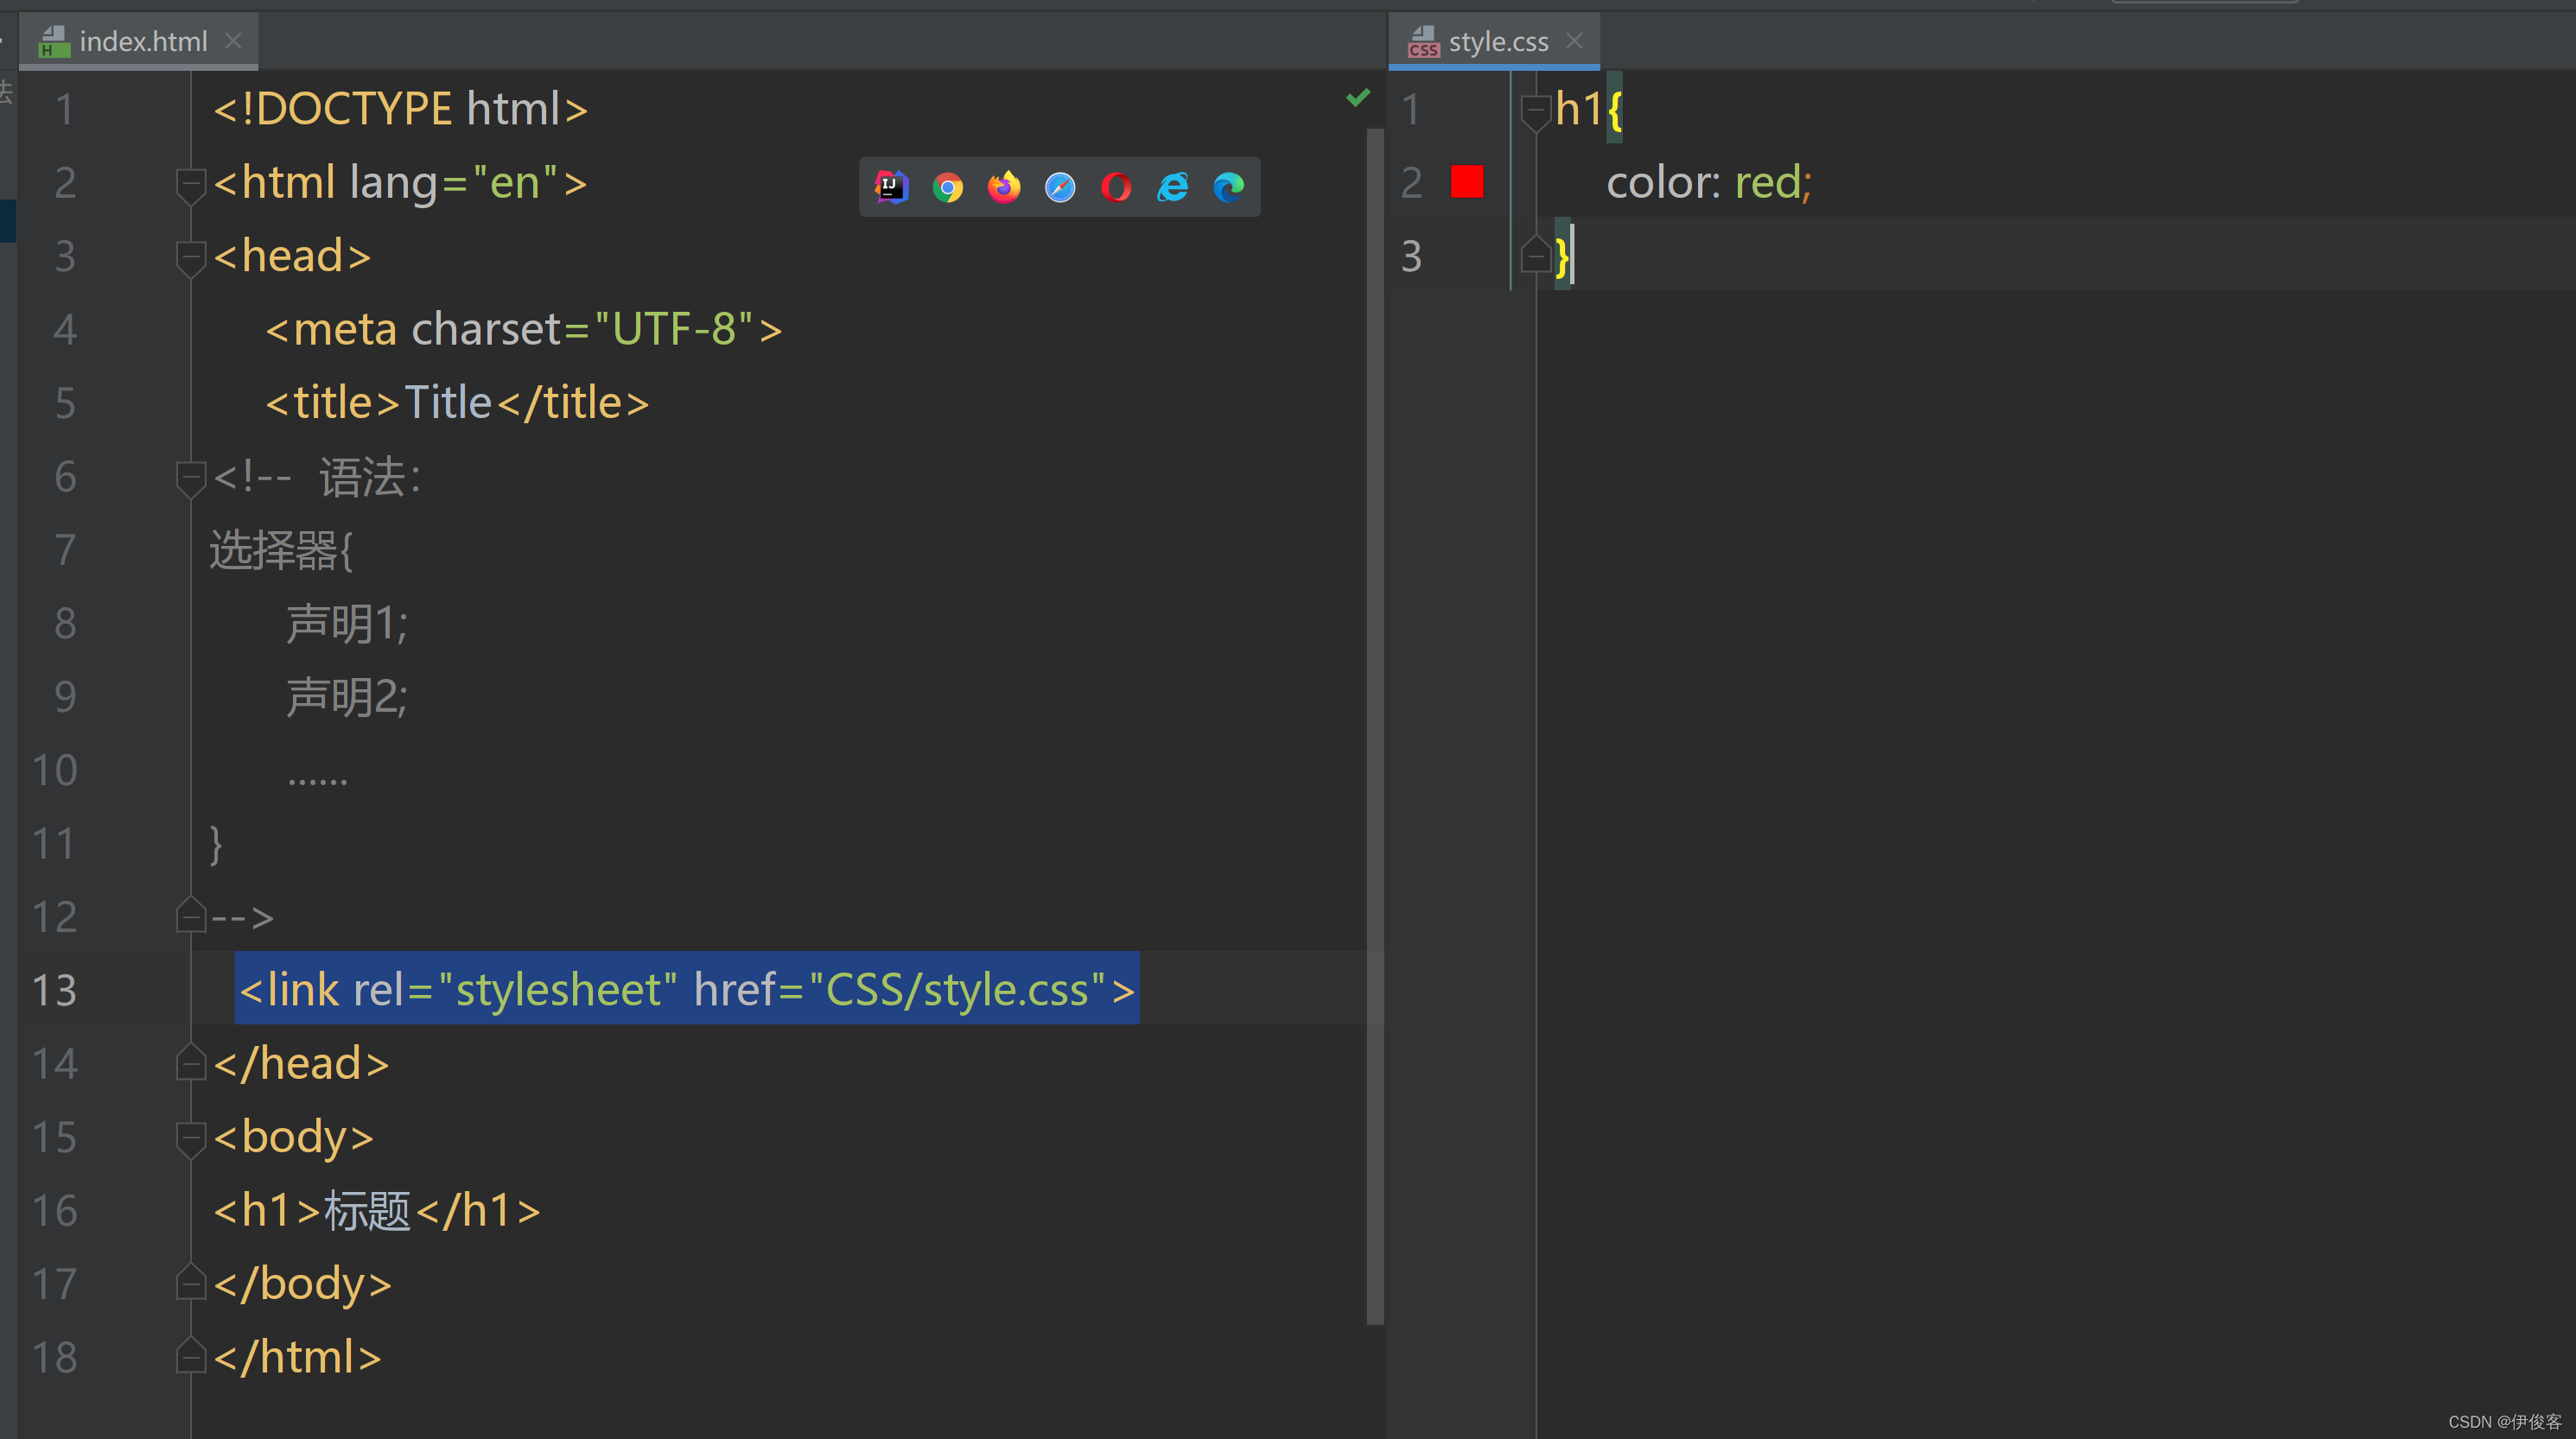Click the DOCTYPE html declaration
The image size is (2576, 1439).
400,109
